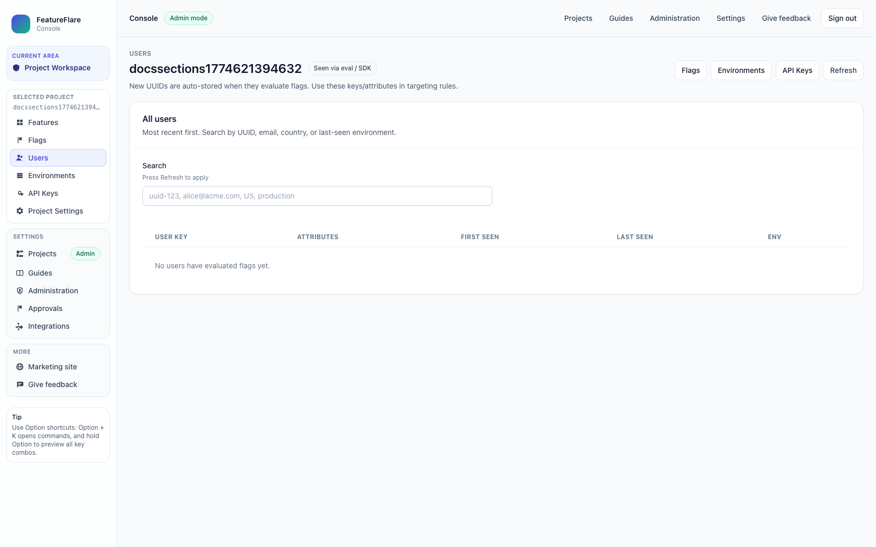Image resolution: width=876 pixels, height=547 pixels.
Task: Open Approvals in the sidebar
Action: pyautogui.click(x=58, y=308)
